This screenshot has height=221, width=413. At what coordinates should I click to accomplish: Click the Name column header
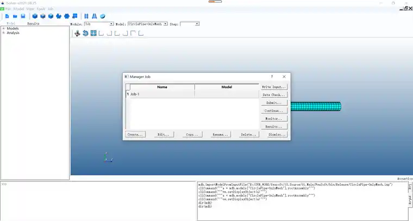click(162, 87)
